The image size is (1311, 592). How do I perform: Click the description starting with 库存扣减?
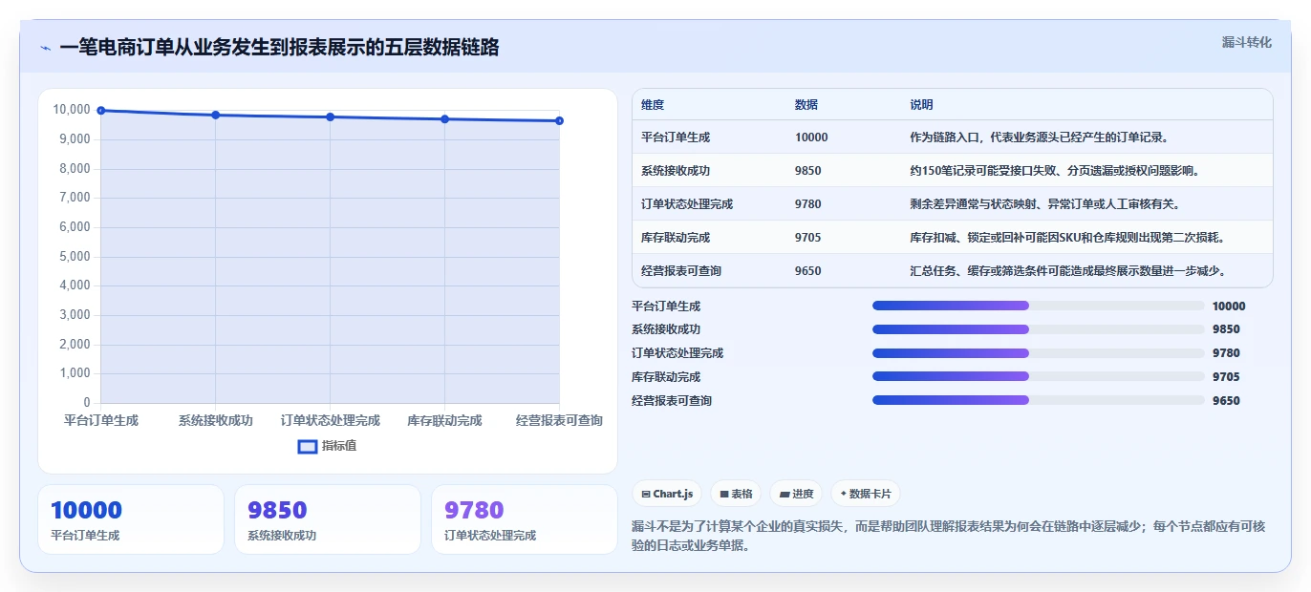(x=1067, y=238)
